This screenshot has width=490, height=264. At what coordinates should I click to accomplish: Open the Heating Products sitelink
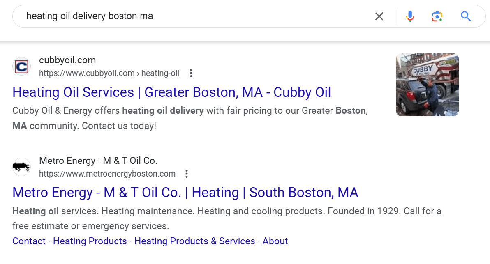90,241
